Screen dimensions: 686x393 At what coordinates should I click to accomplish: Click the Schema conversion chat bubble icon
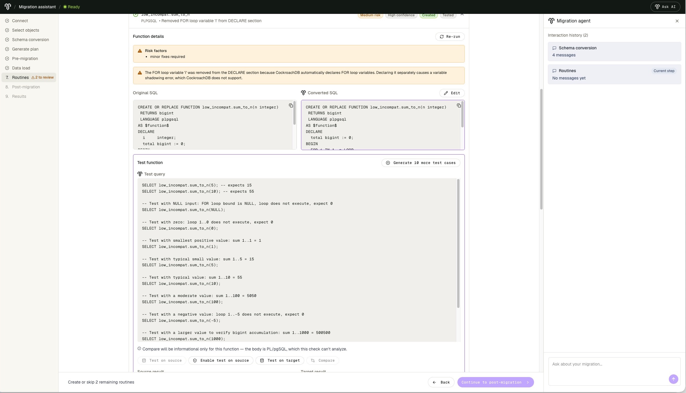click(x=554, y=48)
